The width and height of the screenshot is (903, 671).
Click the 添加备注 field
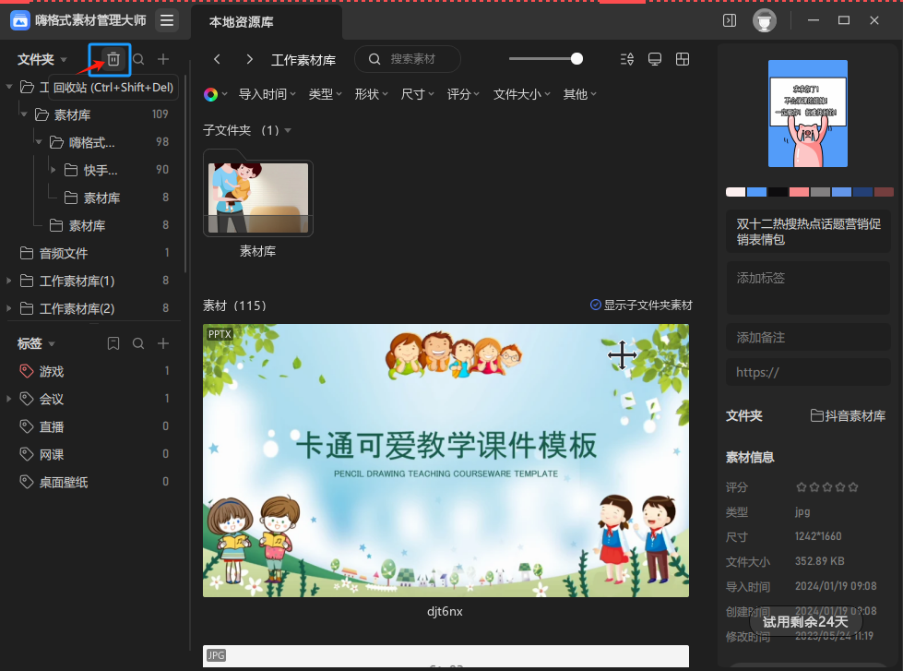[808, 337]
